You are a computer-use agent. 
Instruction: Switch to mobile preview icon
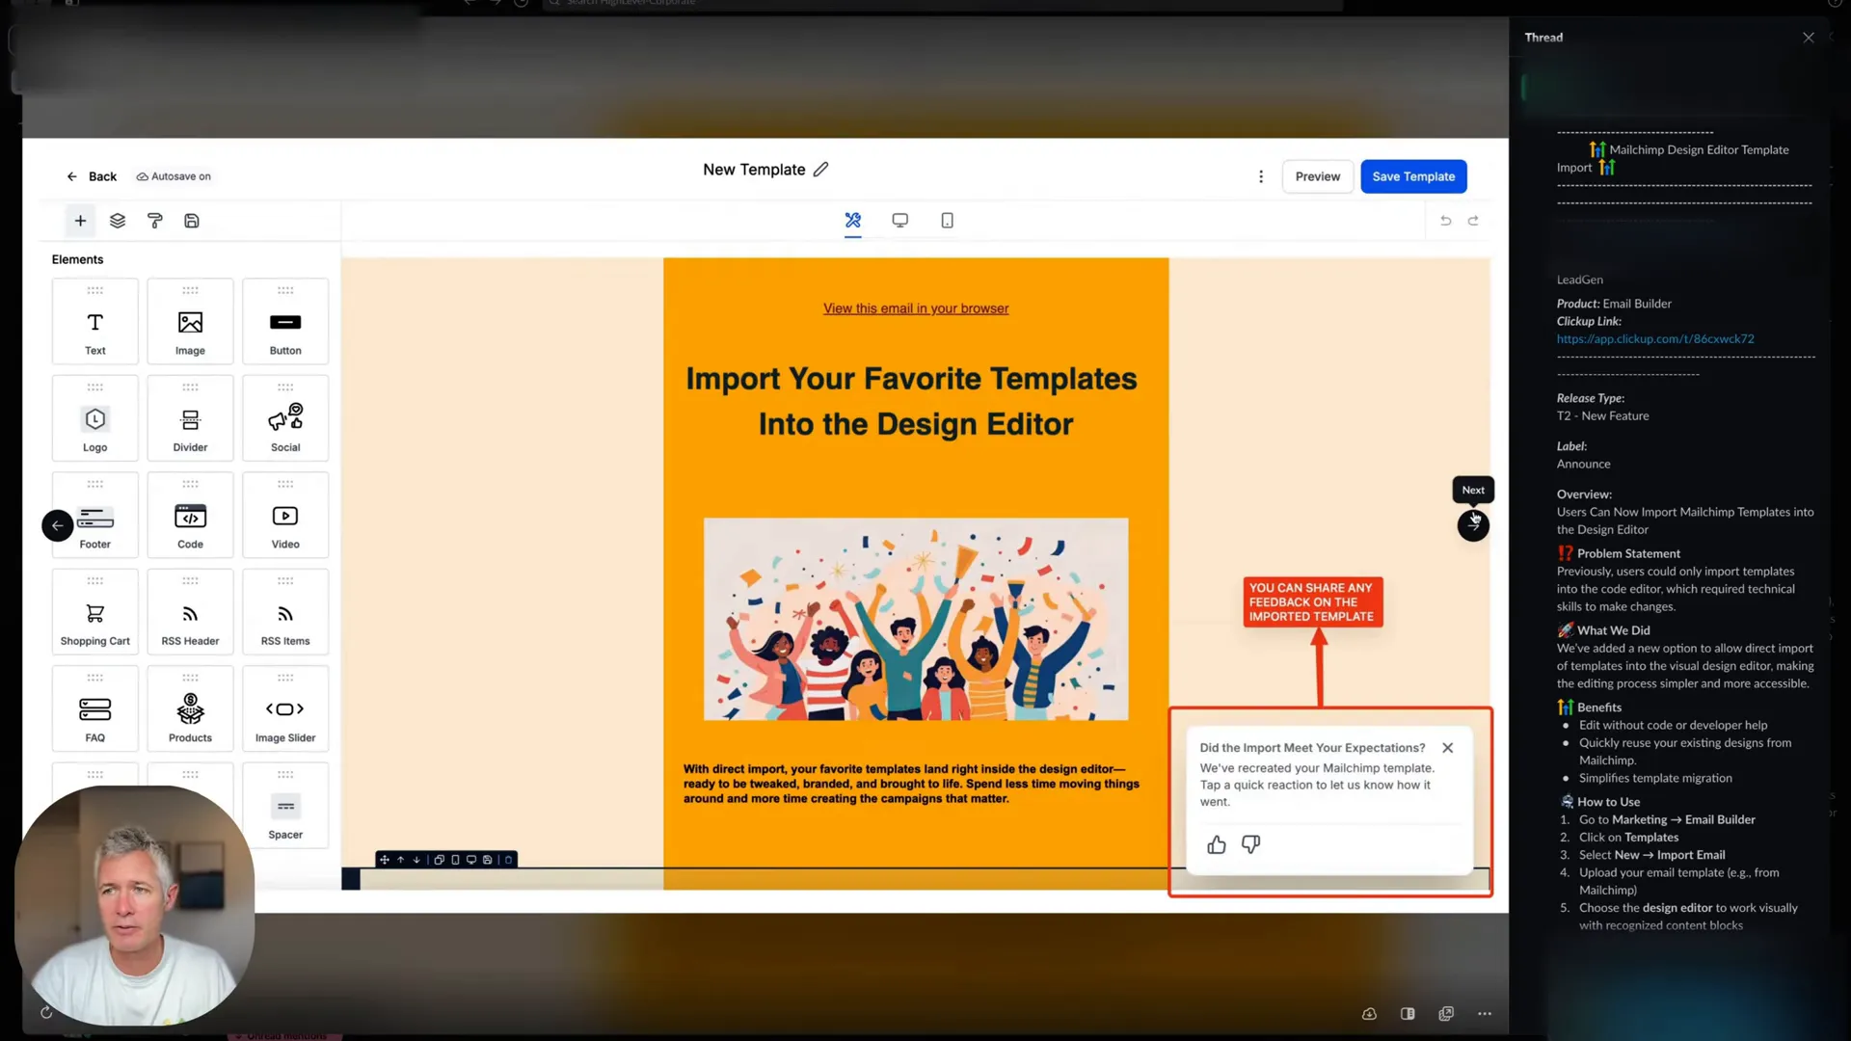point(947,221)
